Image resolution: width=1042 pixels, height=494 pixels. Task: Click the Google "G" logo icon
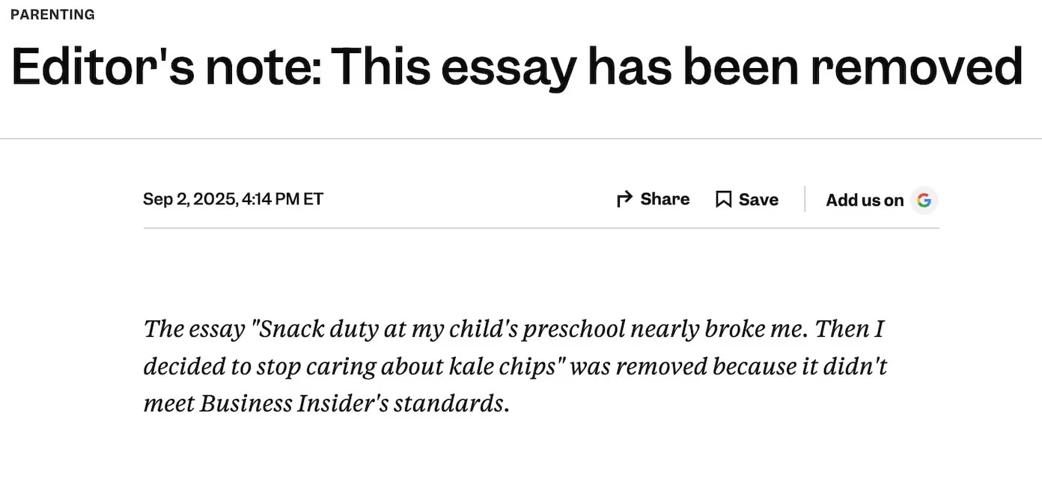click(x=924, y=200)
